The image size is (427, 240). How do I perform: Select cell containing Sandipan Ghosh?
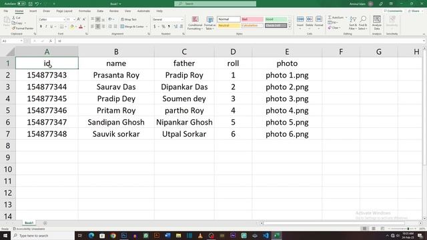pyautogui.click(x=116, y=122)
